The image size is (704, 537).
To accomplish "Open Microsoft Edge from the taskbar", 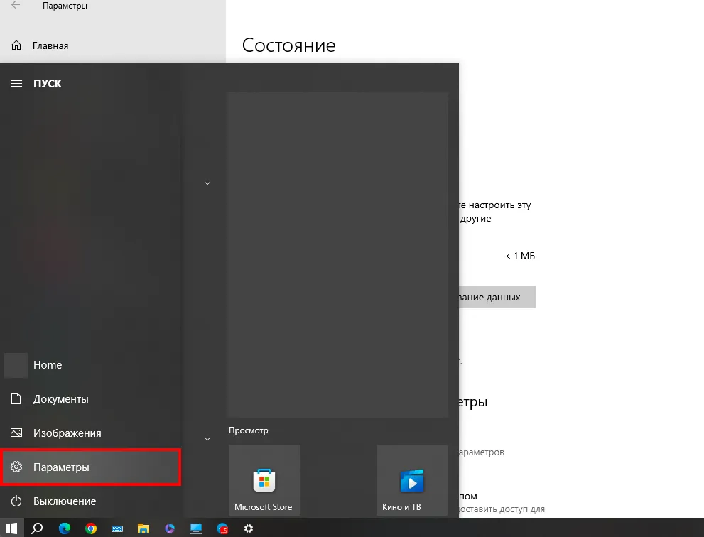I will [65, 528].
